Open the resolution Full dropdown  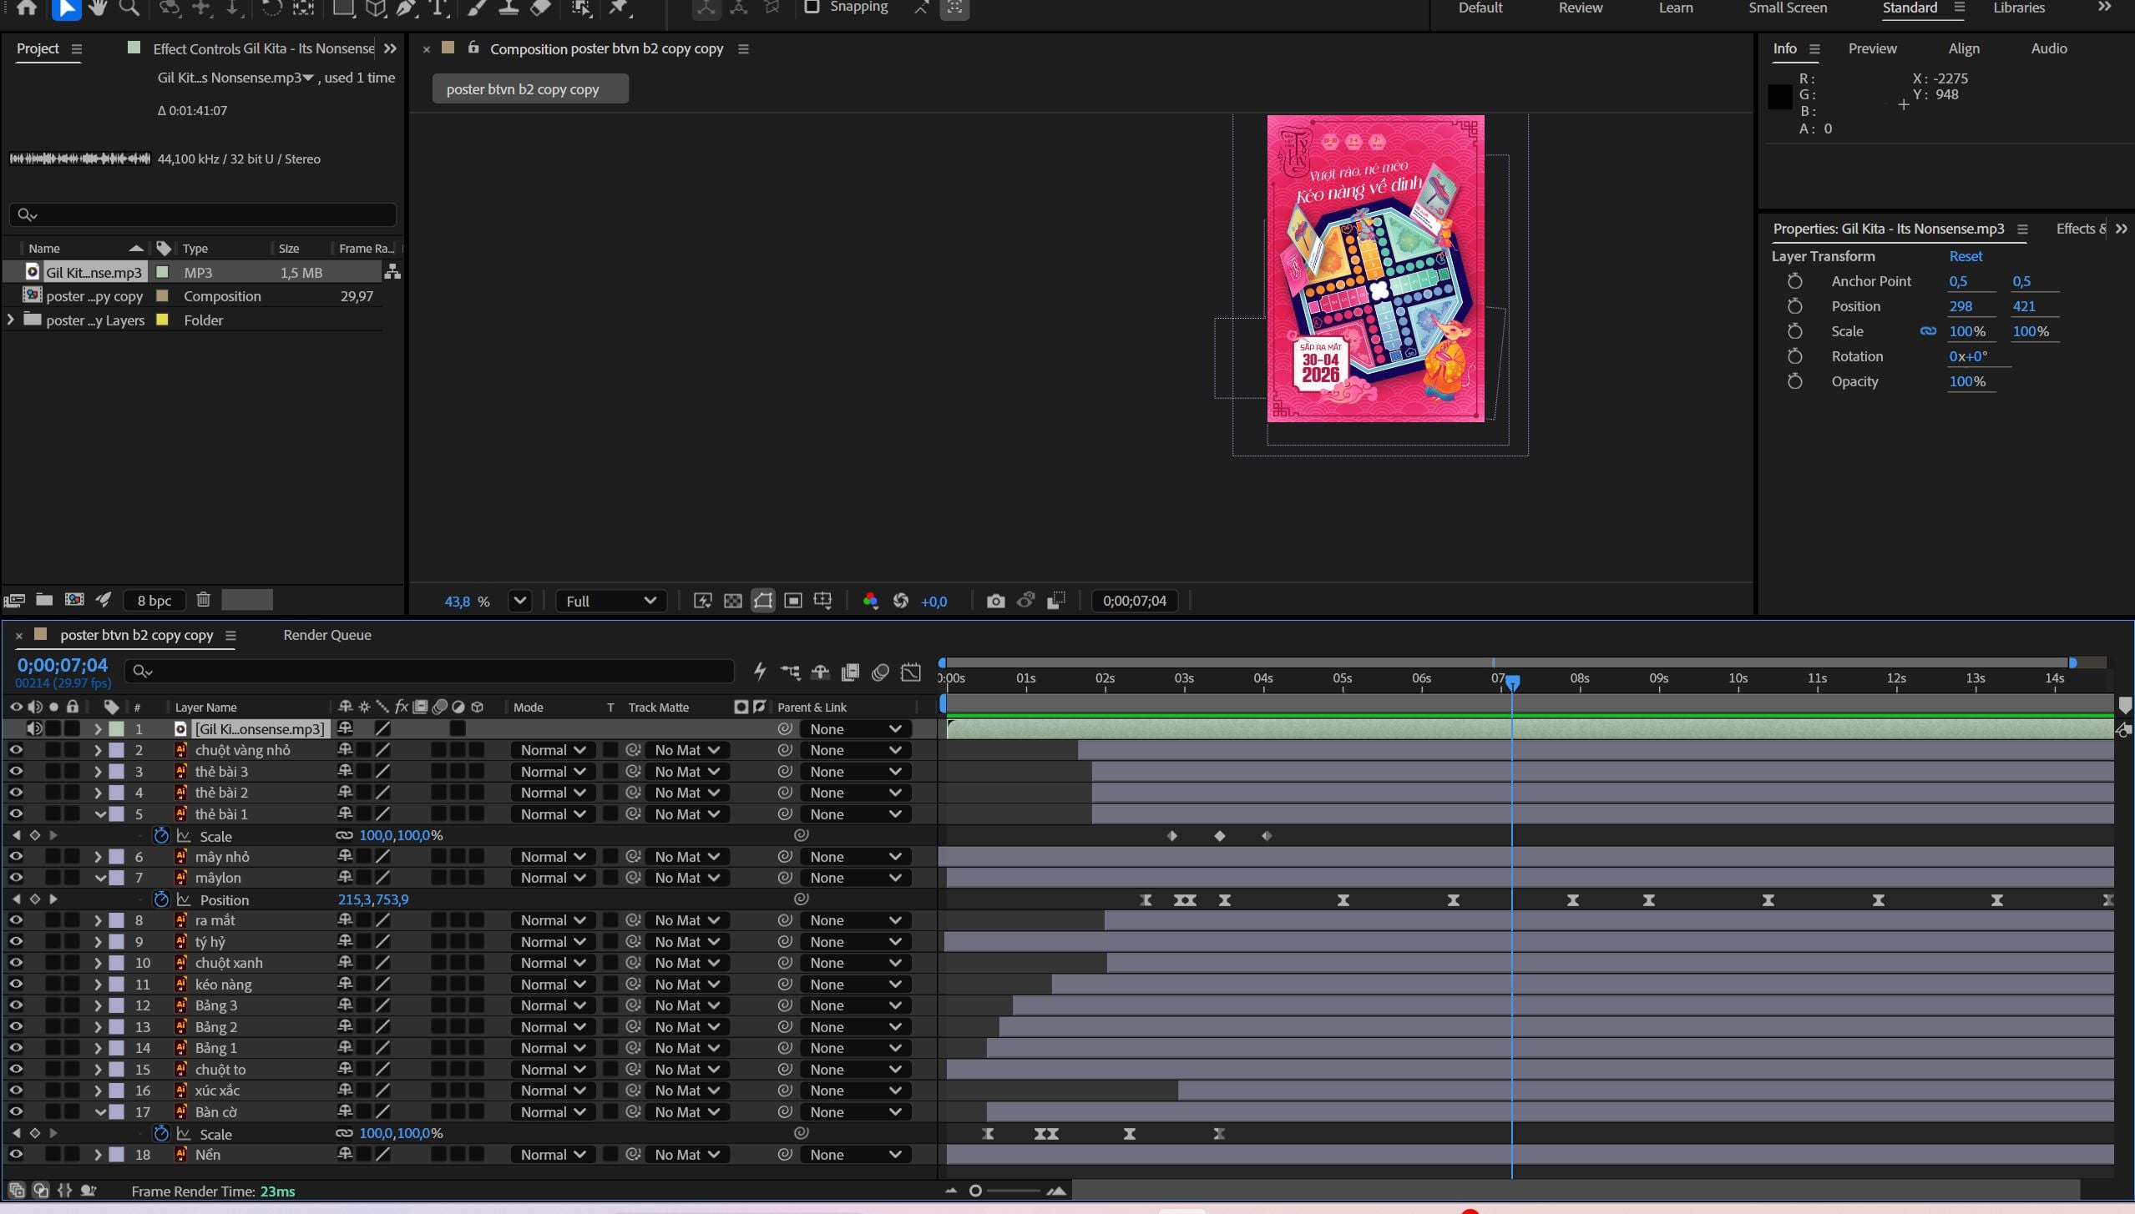(x=610, y=601)
